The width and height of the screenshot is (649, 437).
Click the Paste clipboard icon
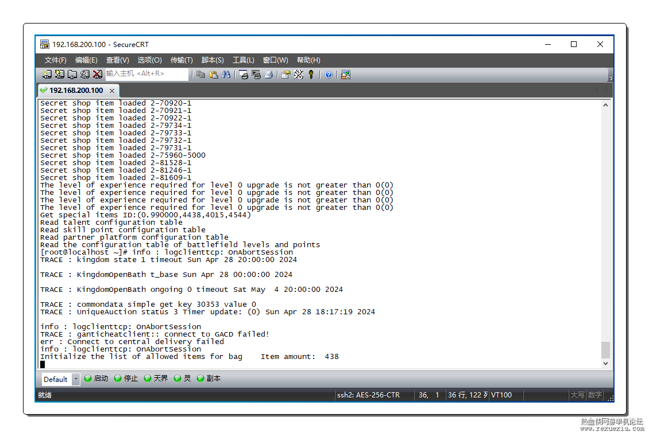(x=214, y=75)
